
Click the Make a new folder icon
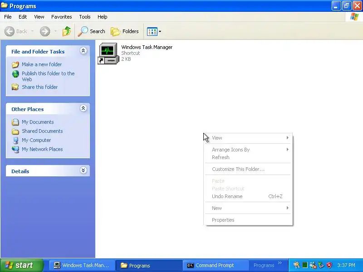[x=15, y=64]
